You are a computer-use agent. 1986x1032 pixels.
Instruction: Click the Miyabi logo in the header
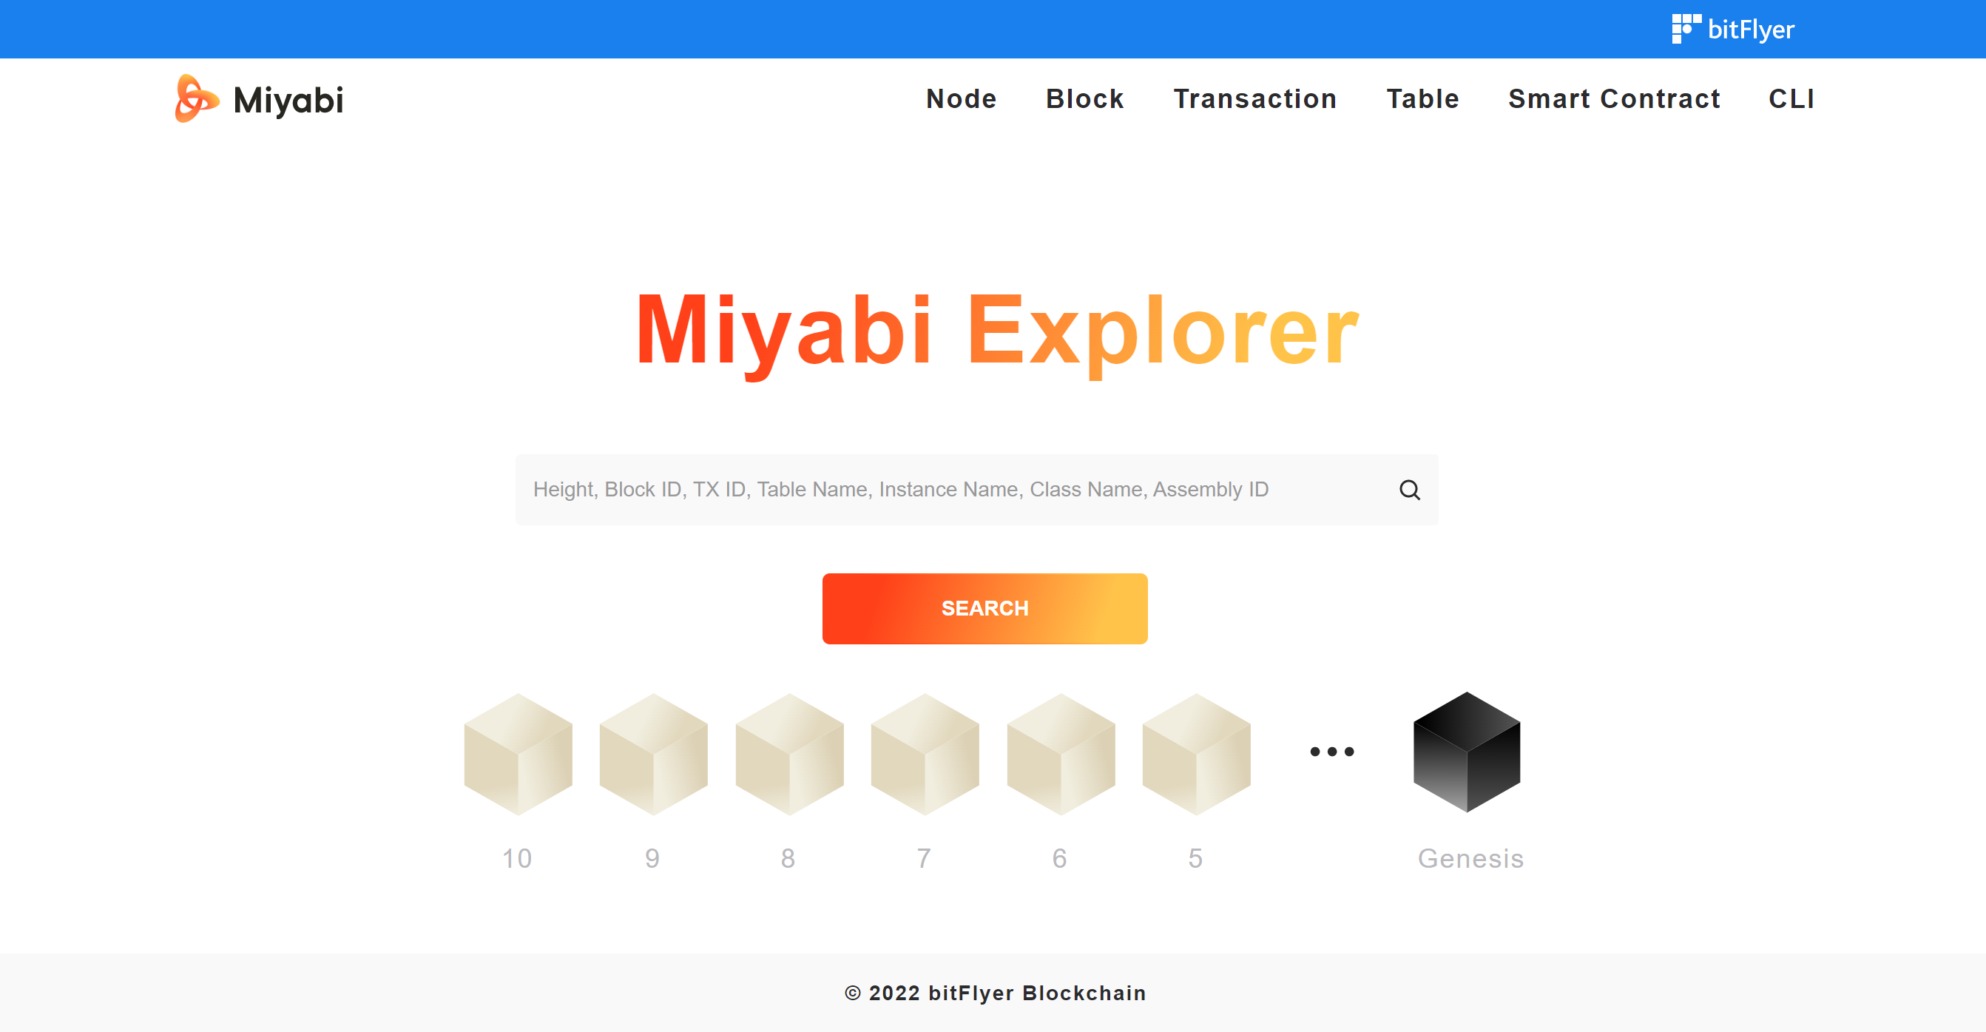[260, 99]
